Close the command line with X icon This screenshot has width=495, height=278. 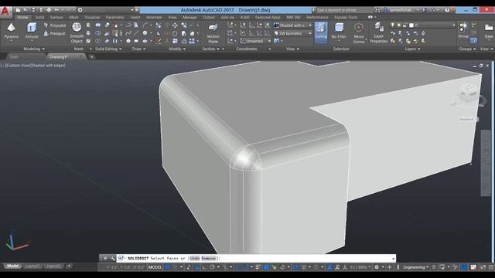click(105, 259)
